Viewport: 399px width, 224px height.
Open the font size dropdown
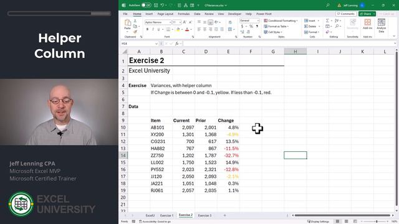(x=180, y=22)
